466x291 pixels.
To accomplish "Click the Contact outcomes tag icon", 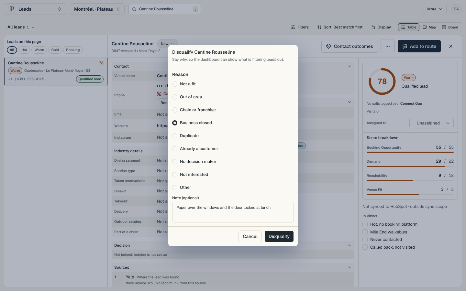I will (x=329, y=46).
